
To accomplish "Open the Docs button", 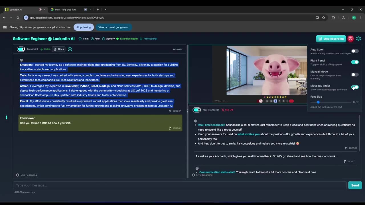I will [x=59, y=49].
